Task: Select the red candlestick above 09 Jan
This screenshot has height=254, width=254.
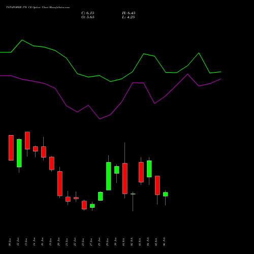Action: [x=11, y=148]
